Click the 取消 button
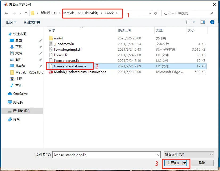The width and height of the screenshot is (220, 171). (x=202, y=163)
